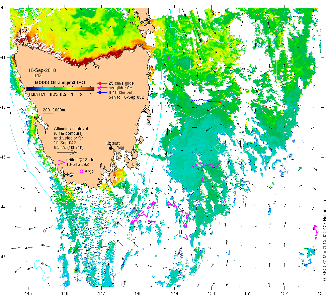This screenshot has width=328, height=301.
Task: Click the magenta Argo circle in the legend
Action: 82,171
